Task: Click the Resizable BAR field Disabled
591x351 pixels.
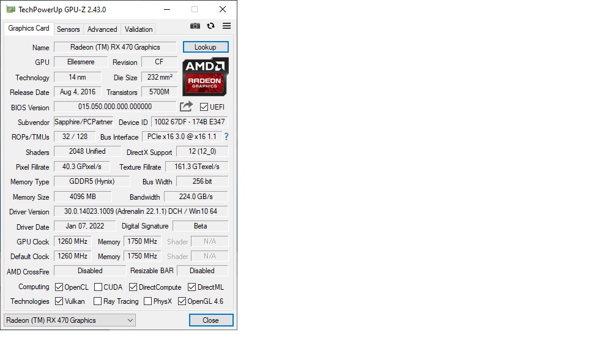Action: click(x=202, y=270)
